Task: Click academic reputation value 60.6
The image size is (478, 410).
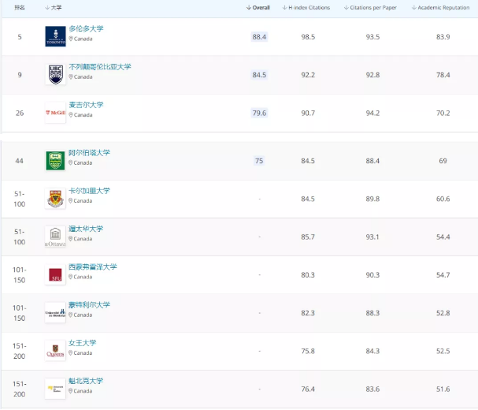Action: (x=443, y=199)
